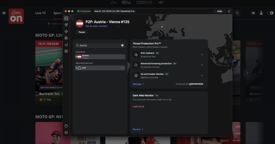Click the Austria flag connection icon

point(79,23)
